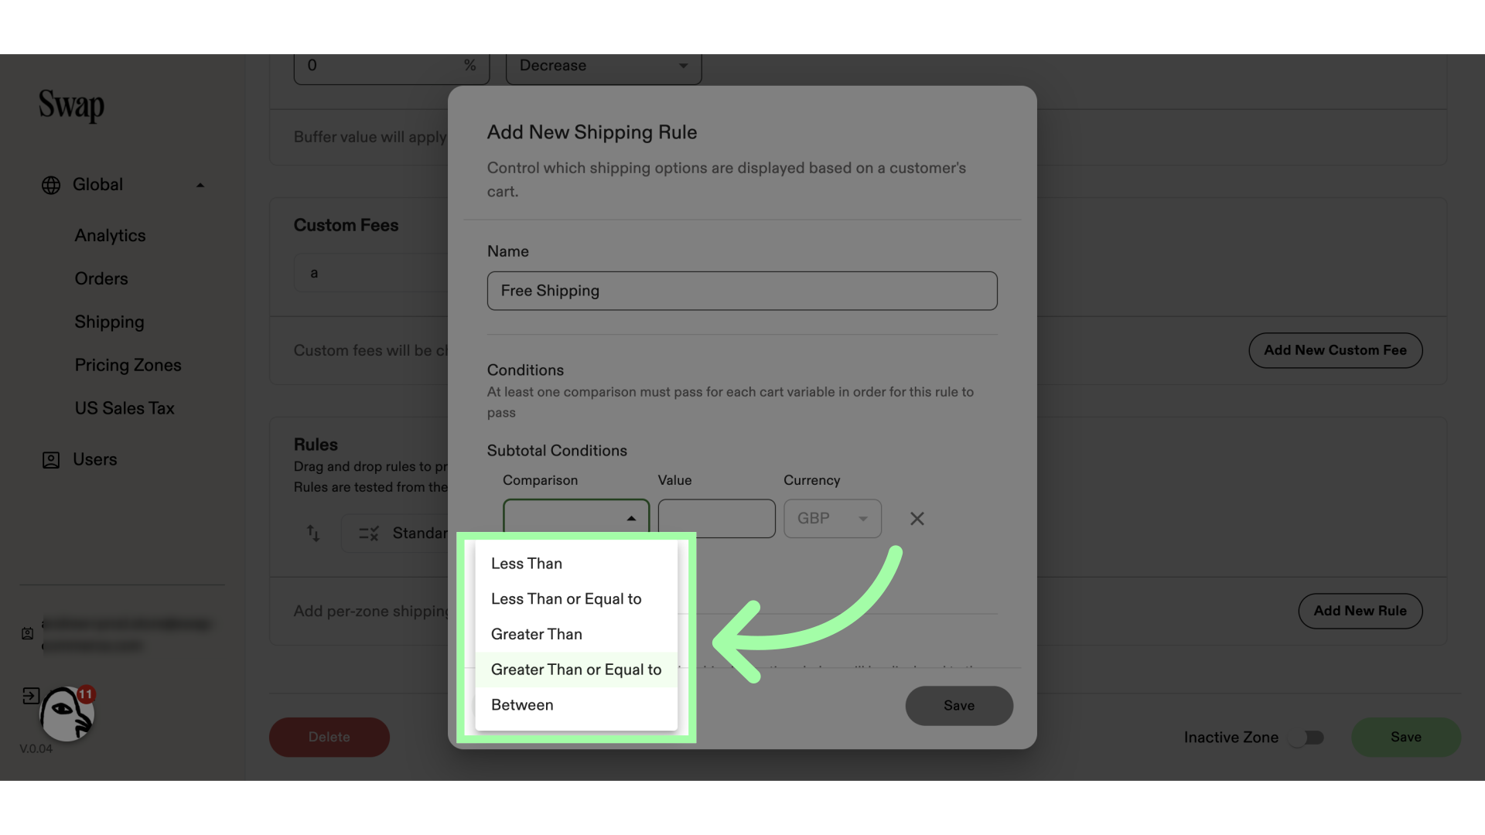
Task: Click the Pricing Zones sidebar icon
Action: tap(128, 365)
